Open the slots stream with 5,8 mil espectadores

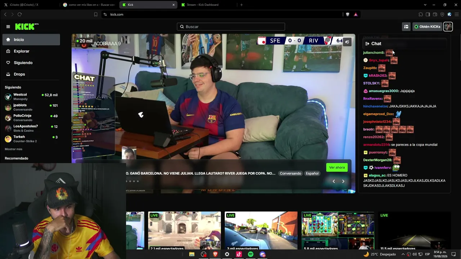pos(338,231)
